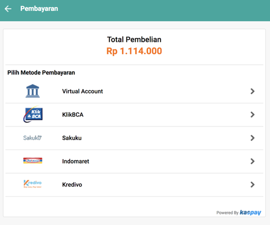Click the Indomaret logo icon
Image resolution: width=270 pixels, height=225 pixels.
[32, 161]
